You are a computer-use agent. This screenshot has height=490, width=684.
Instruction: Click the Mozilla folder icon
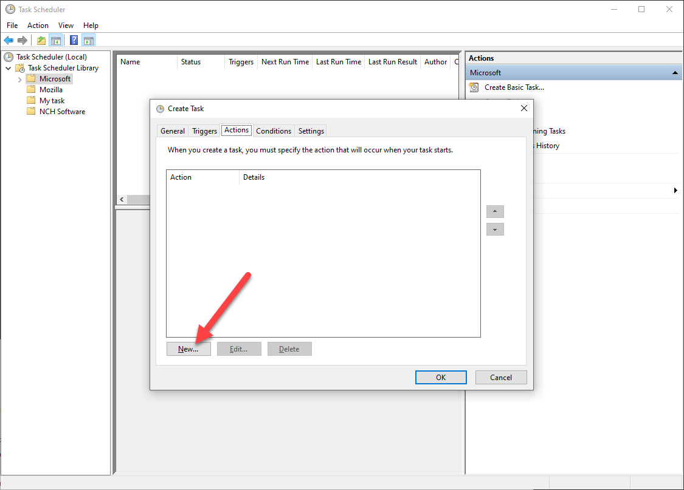point(31,89)
